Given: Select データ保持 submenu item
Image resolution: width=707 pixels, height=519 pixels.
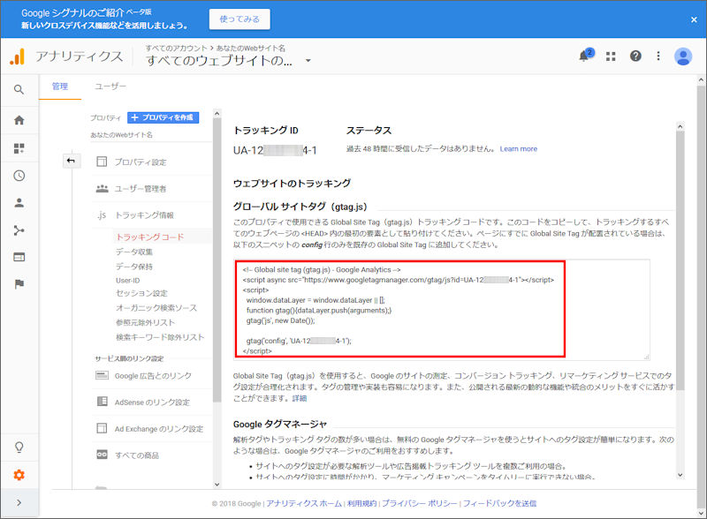Looking at the screenshot, I should (134, 267).
